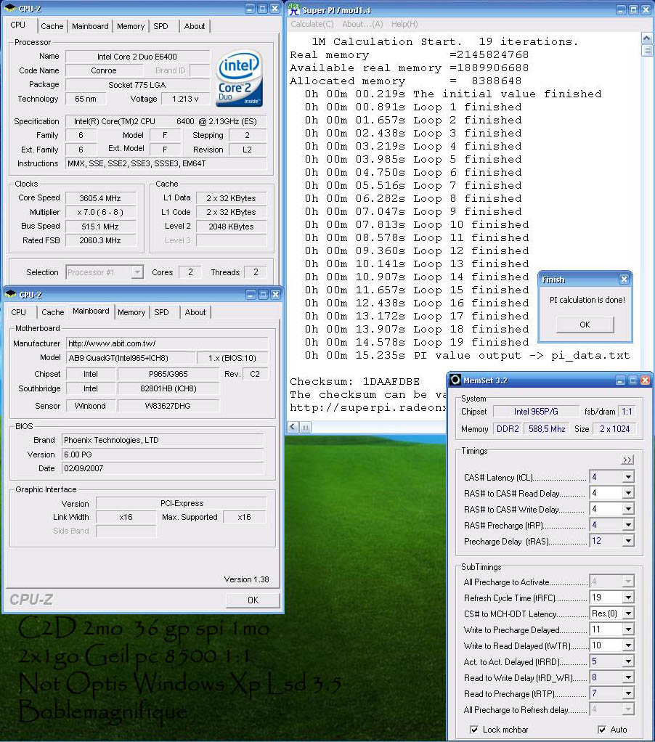655x742 pixels.
Task: Click Super PI horizontal scrollbar left arrow
Action: pos(293,427)
